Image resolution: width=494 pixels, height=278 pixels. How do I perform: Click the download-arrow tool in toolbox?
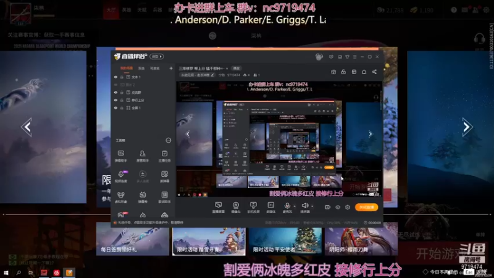tap(143, 177)
